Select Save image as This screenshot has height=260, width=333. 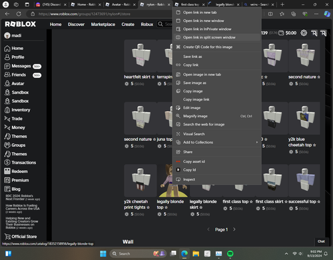pos(217,83)
